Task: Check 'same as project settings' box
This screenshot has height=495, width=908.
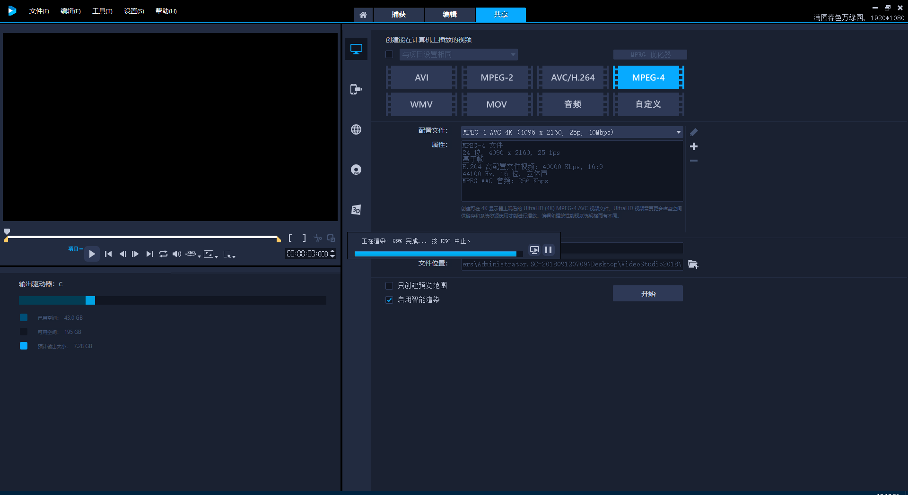Action: 389,54
